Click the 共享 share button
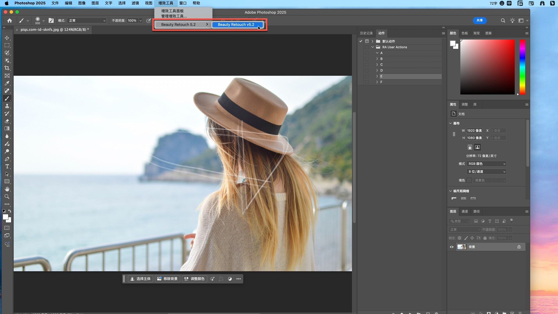Image resolution: width=558 pixels, height=314 pixels. (x=480, y=20)
